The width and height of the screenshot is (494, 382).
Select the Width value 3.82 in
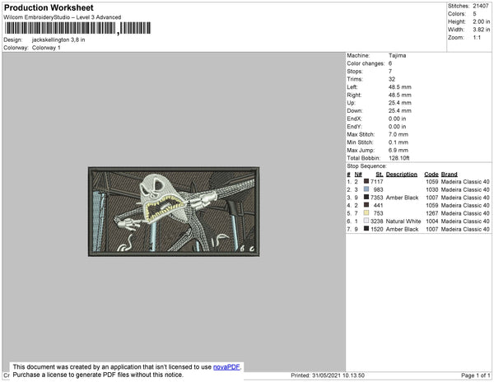[482, 30]
